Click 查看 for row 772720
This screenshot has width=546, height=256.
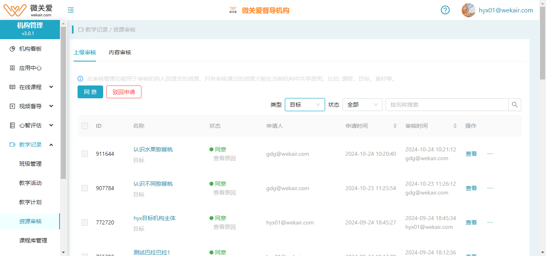coord(471,222)
